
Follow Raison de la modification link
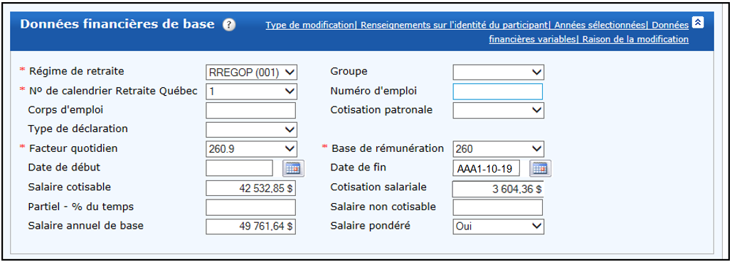(635, 40)
